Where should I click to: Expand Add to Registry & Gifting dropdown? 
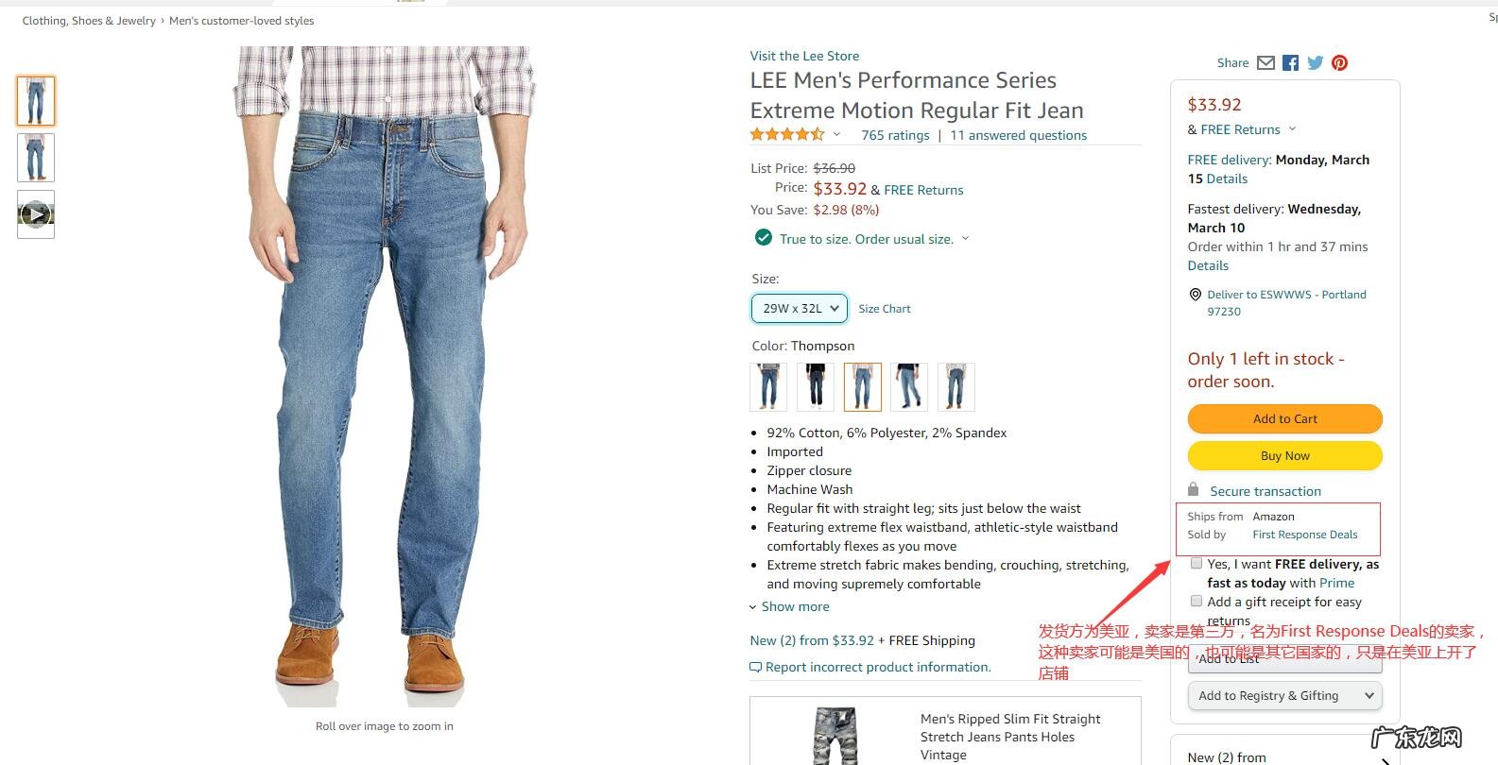click(1284, 696)
